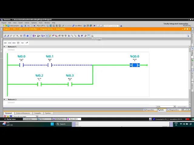Click the Redo arrow icon
Screen dimensions: 194x145
[42, 26]
